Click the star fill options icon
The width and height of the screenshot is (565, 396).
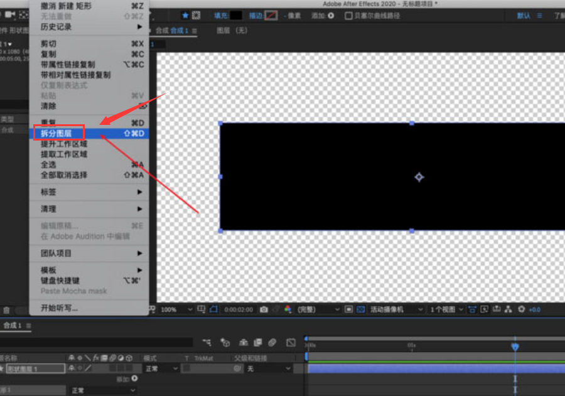point(185,15)
